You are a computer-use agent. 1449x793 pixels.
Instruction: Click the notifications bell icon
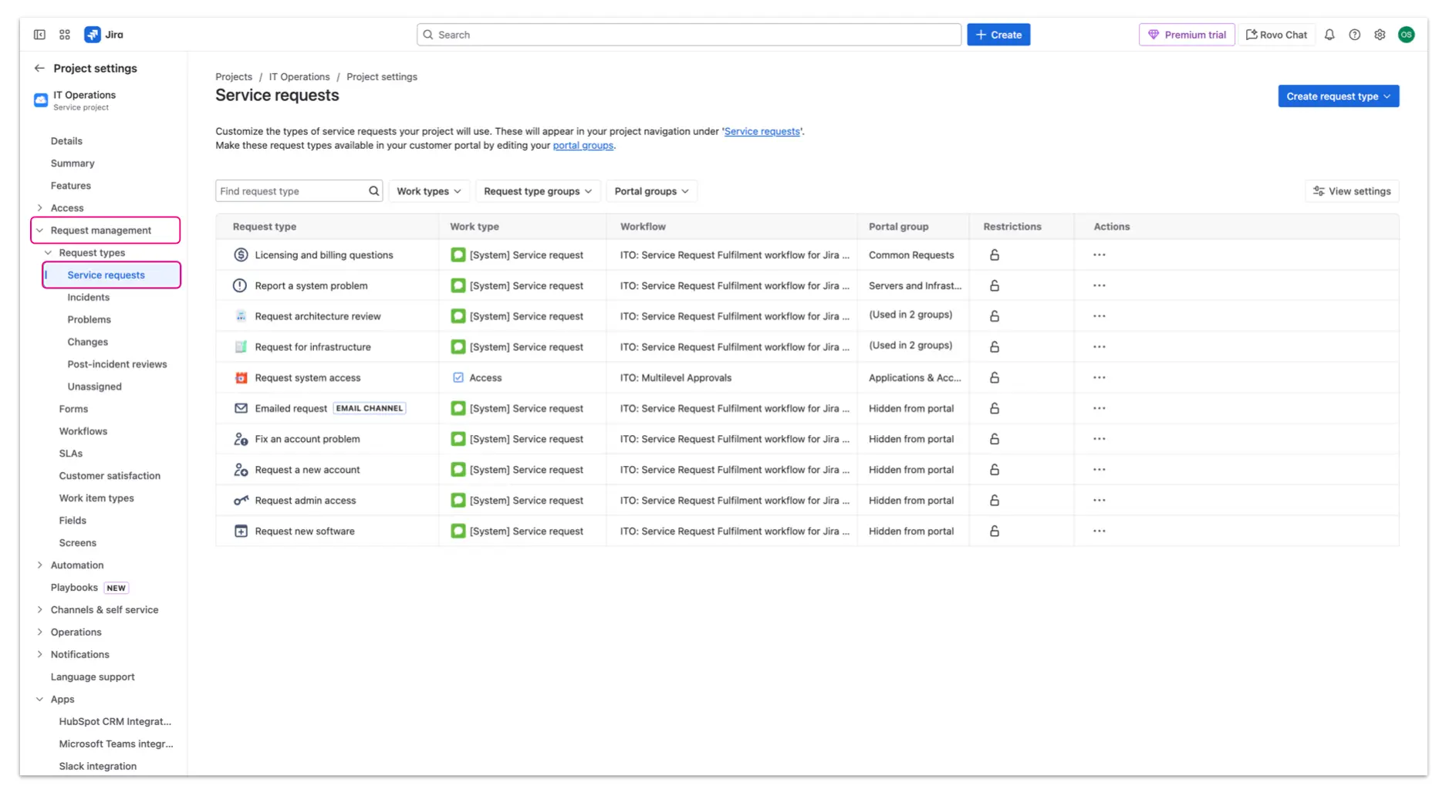pos(1329,35)
